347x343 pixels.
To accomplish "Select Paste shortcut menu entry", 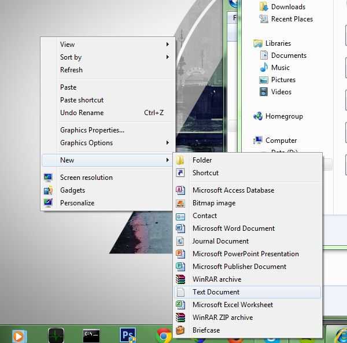I will 107,100.
